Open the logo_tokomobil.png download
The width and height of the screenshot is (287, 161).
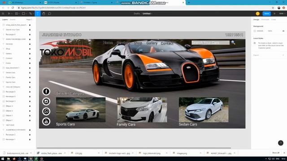tap(152, 153)
